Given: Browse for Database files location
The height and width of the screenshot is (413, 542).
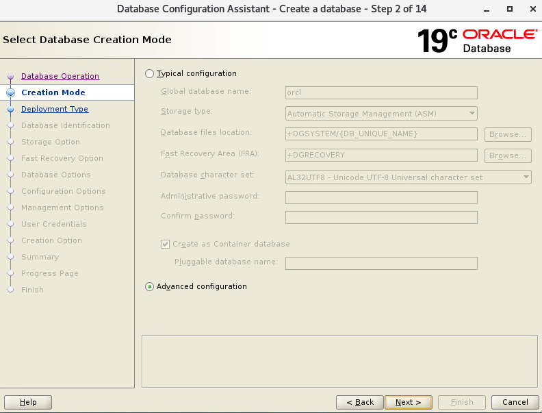Looking at the screenshot, I should (508, 135).
